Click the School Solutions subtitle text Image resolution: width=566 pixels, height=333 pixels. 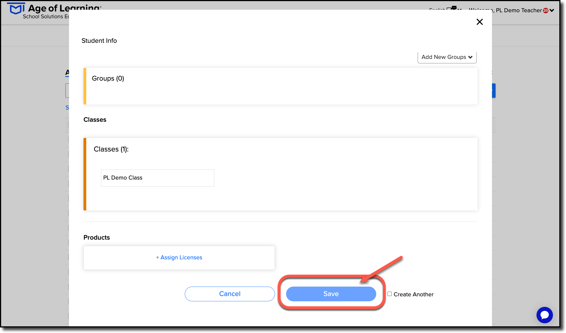(x=45, y=17)
